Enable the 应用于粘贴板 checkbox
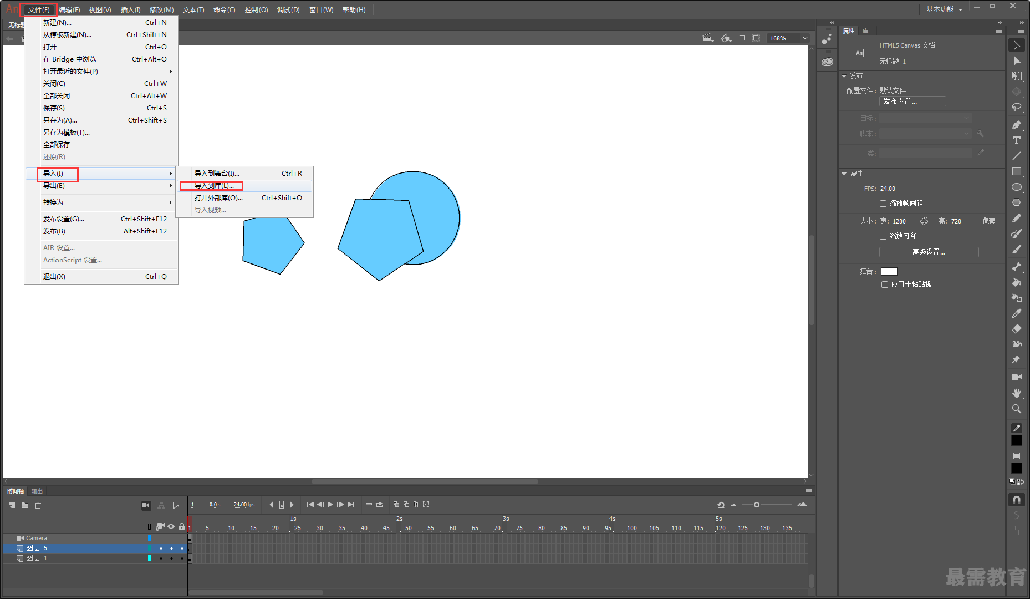This screenshot has width=1030, height=599. click(885, 285)
